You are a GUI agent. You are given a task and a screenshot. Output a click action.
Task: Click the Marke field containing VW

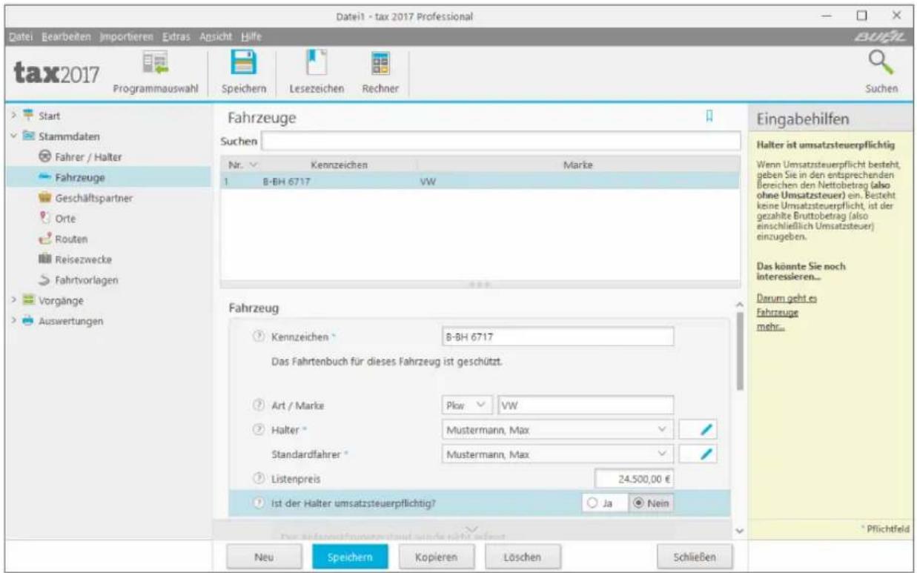586,406
